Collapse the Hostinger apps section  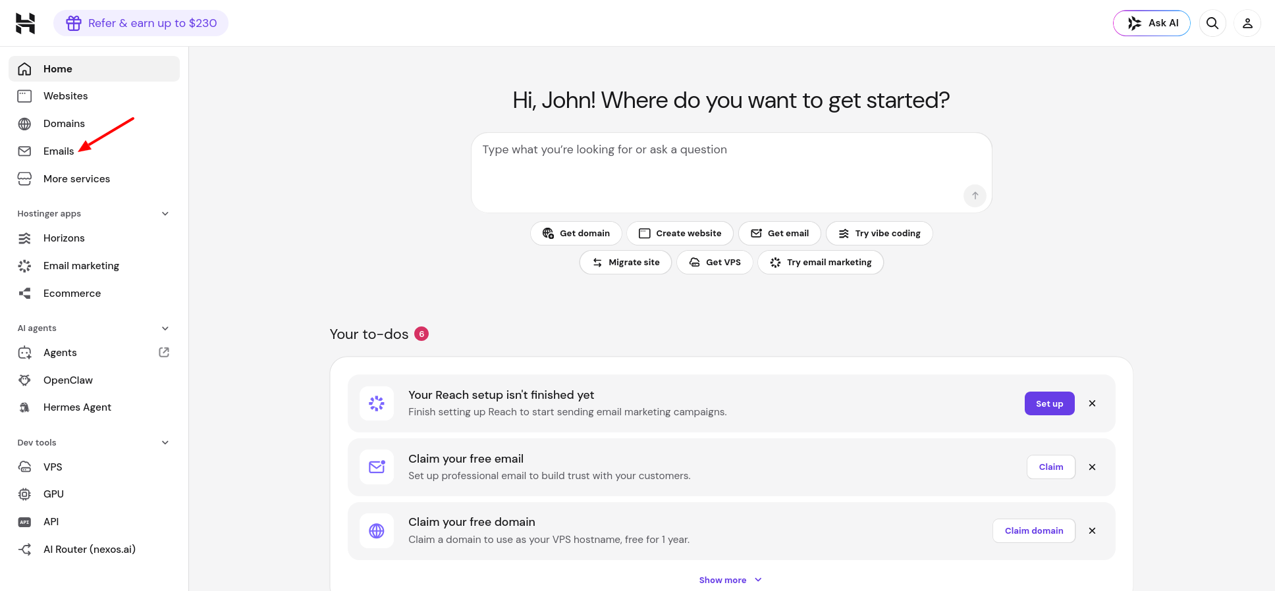point(165,214)
